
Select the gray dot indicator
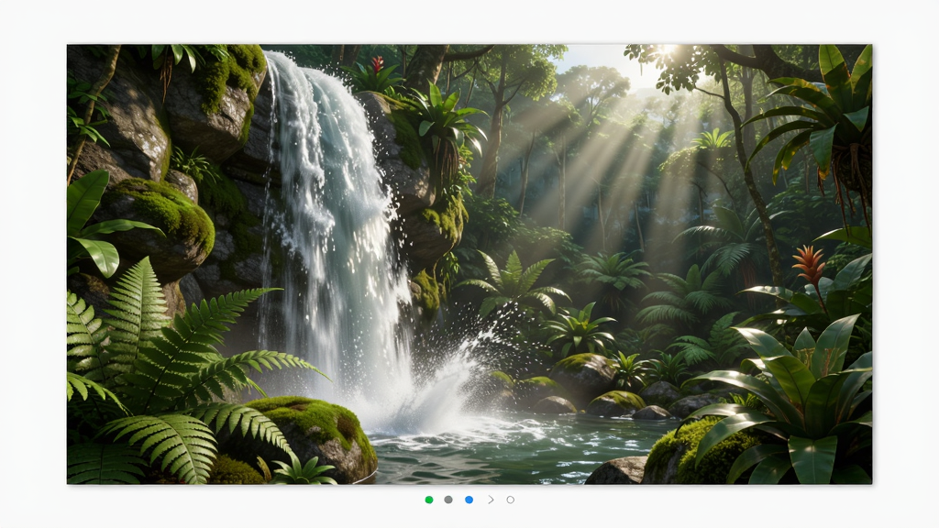[448, 500]
